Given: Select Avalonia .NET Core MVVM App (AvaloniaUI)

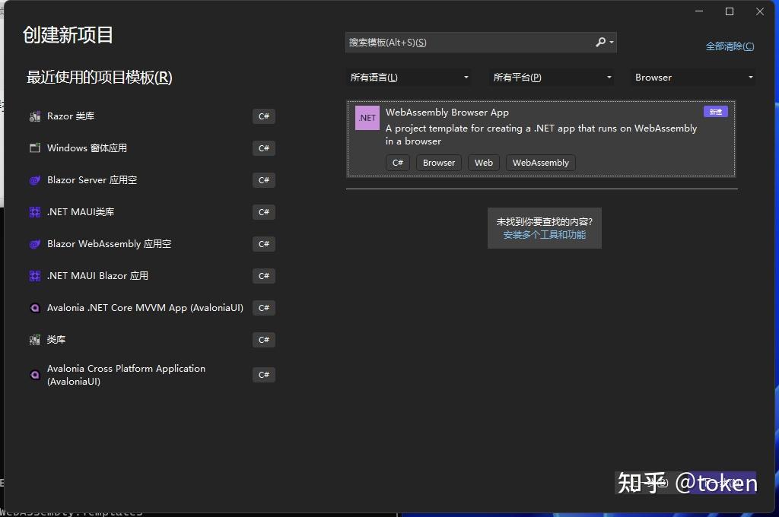Looking at the screenshot, I should click(145, 308).
